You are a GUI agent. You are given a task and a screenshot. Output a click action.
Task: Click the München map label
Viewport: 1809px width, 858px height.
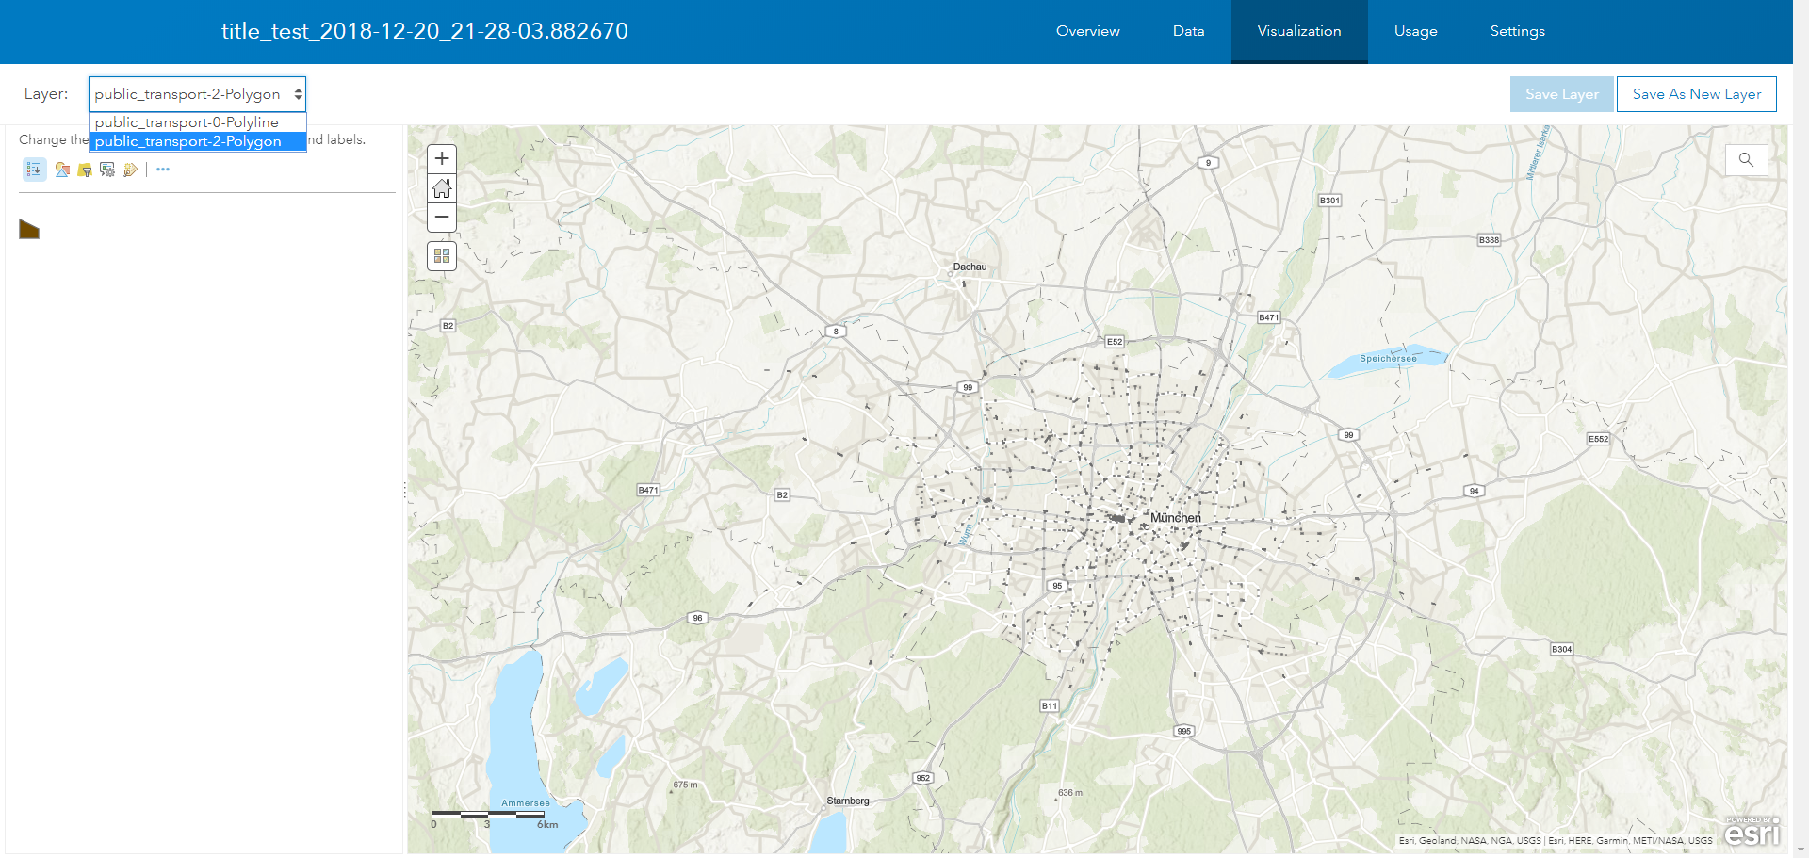point(1176,518)
